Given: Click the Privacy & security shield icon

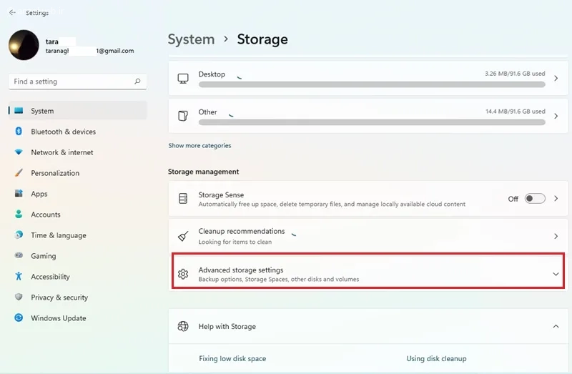Looking at the screenshot, I should tap(19, 297).
